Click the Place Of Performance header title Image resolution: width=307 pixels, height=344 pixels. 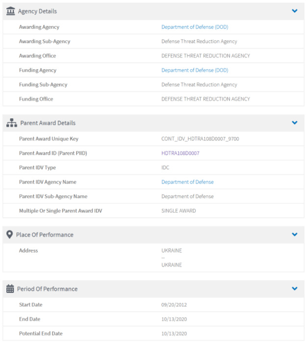pyautogui.click(x=45, y=235)
